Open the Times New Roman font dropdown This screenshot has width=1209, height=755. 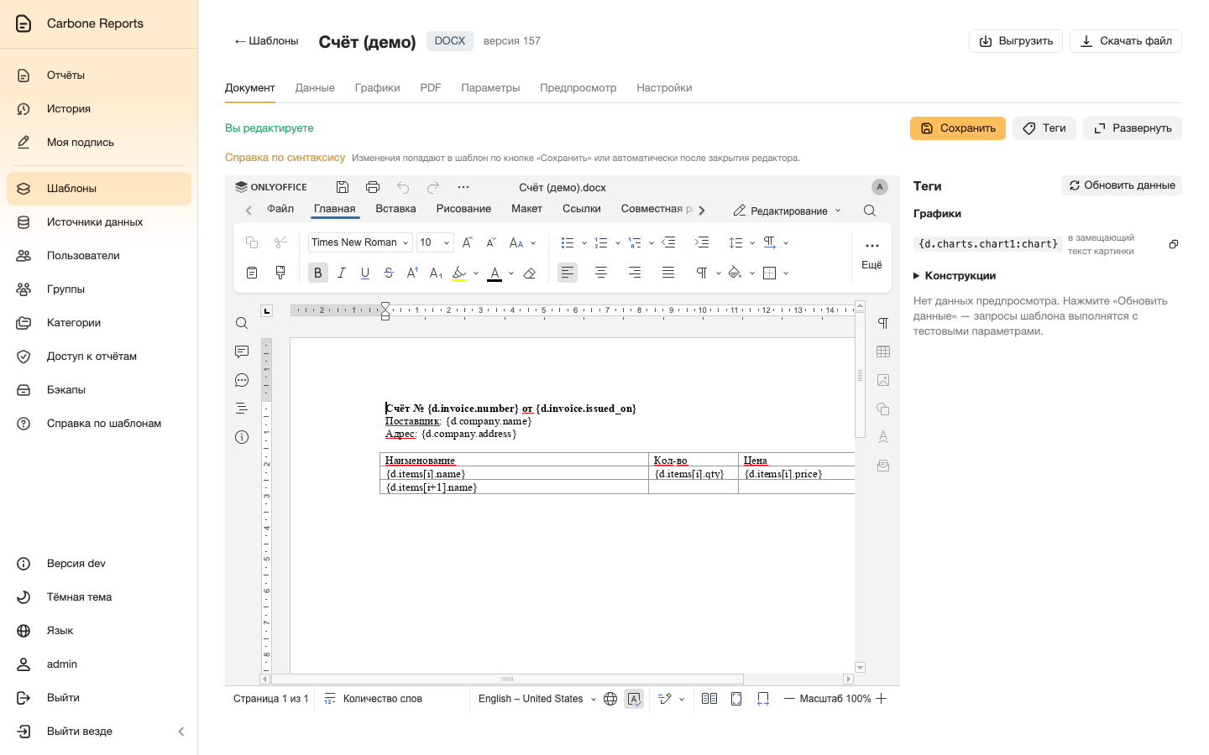click(360, 242)
